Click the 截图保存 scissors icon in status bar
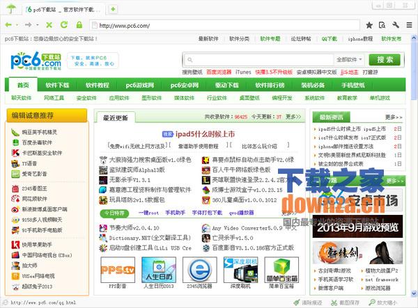Viewport: 418px width, 308px height. pyautogui.click(x=334, y=302)
